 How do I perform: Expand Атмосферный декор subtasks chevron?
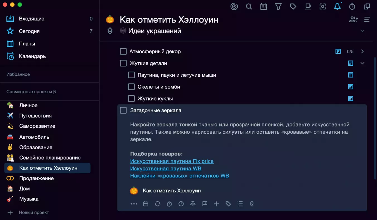[x=362, y=52]
